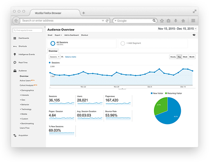Open the date range dropdown
This screenshot has width=209, height=162.
tap(177, 29)
